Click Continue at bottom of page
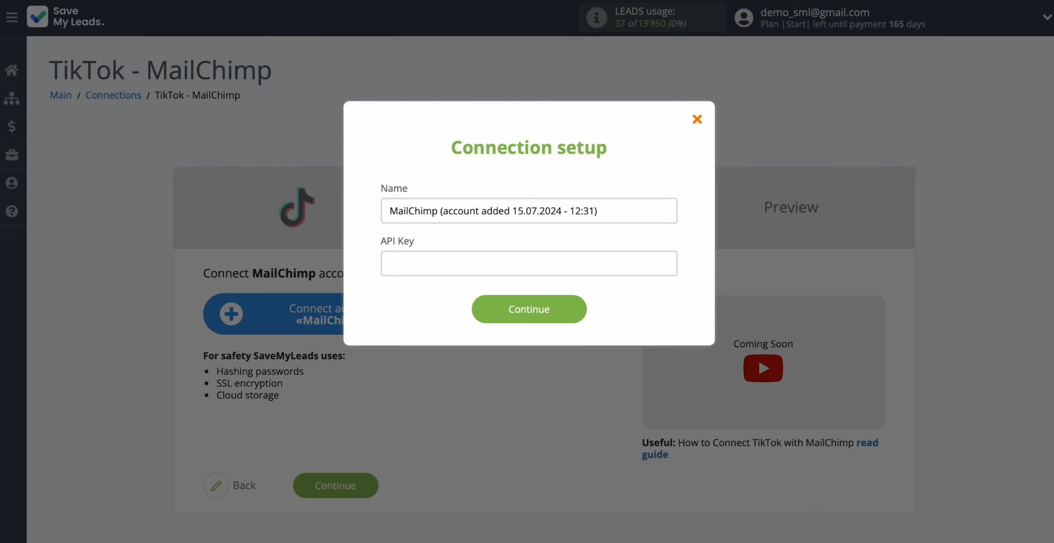Image resolution: width=1054 pixels, height=543 pixels. pyautogui.click(x=335, y=486)
